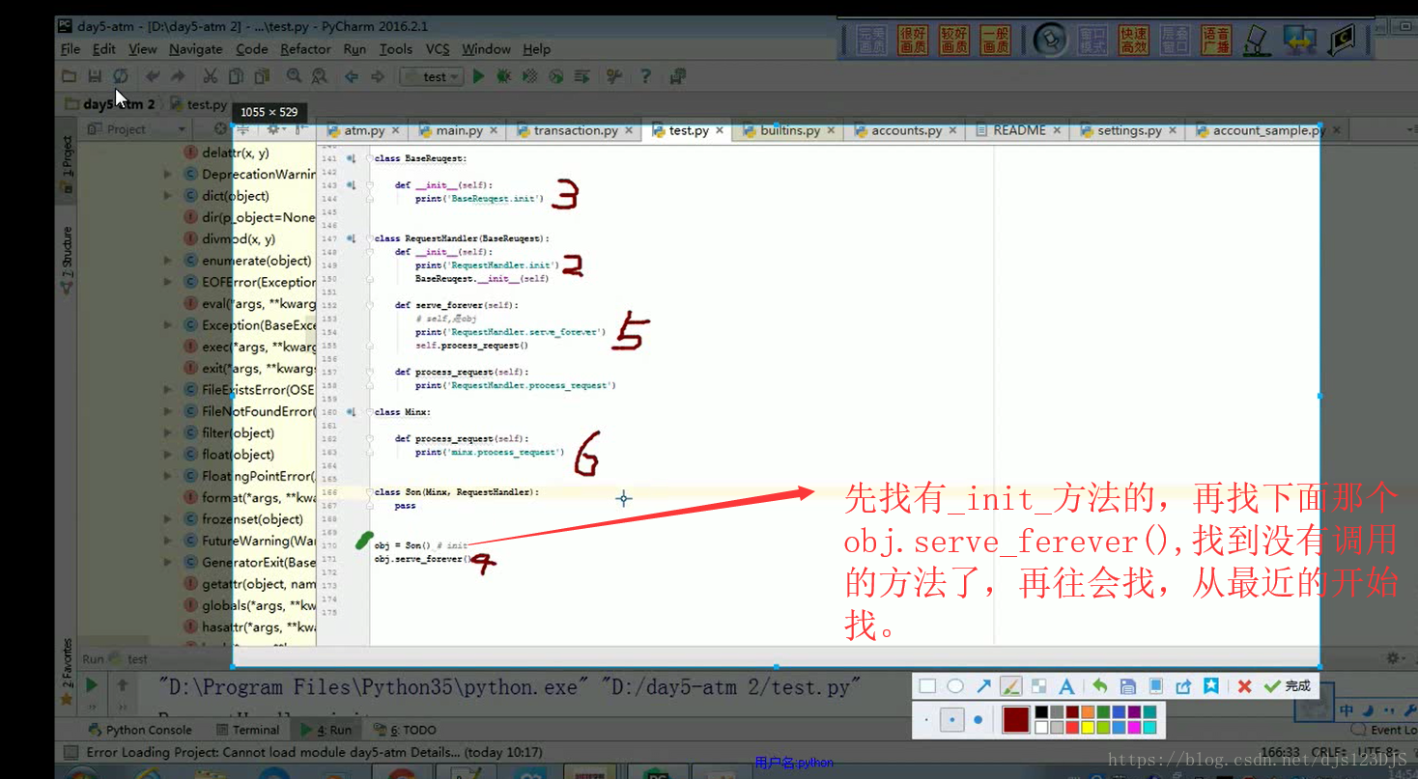Screen dimensions: 1418x779
Task: Open the Project view dropdown
Action: point(181,129)
